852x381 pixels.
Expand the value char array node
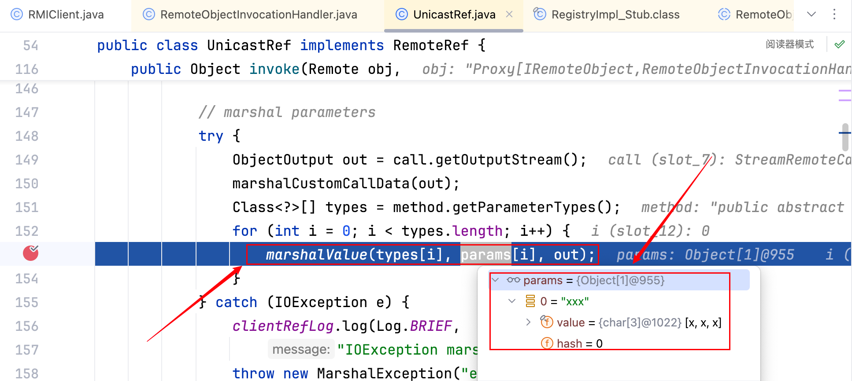click(528, 322)
